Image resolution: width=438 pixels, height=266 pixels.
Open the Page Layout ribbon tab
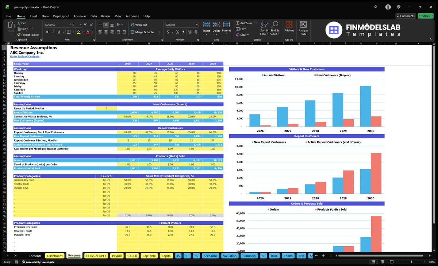point(61,16)
